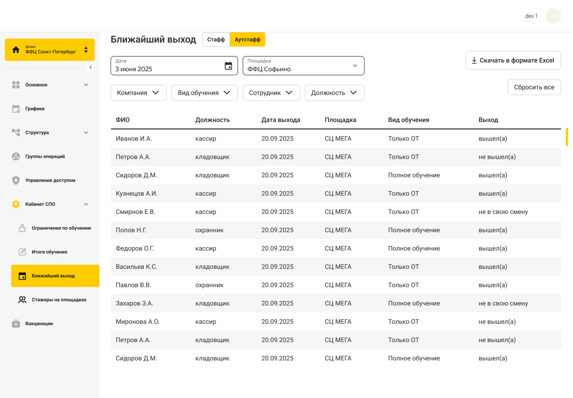Click the Дата выхода column header
573x398 pixels.
281,120
